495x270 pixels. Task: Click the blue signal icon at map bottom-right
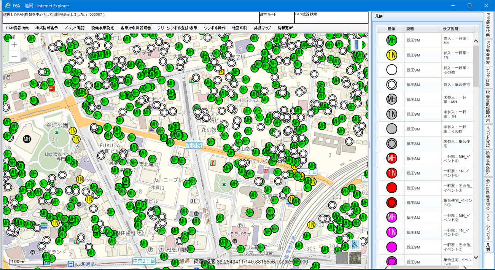(355, 245)
